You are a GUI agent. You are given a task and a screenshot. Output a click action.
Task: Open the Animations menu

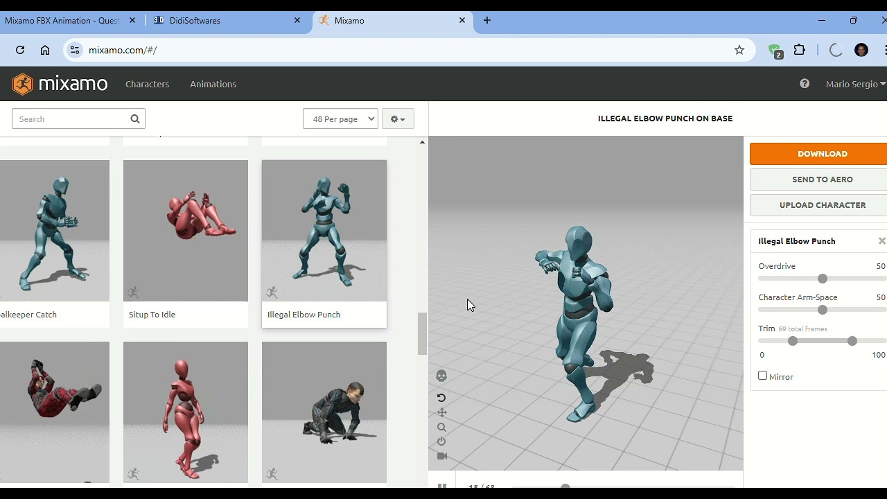coord(213,84)
